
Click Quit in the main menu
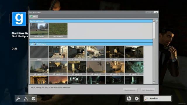click(14, 49)
